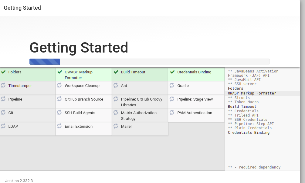The width and height of the screenshot is (305, 183).
Task: Click the GitHub Branch Source plugin name
Action: click(84, 99)
